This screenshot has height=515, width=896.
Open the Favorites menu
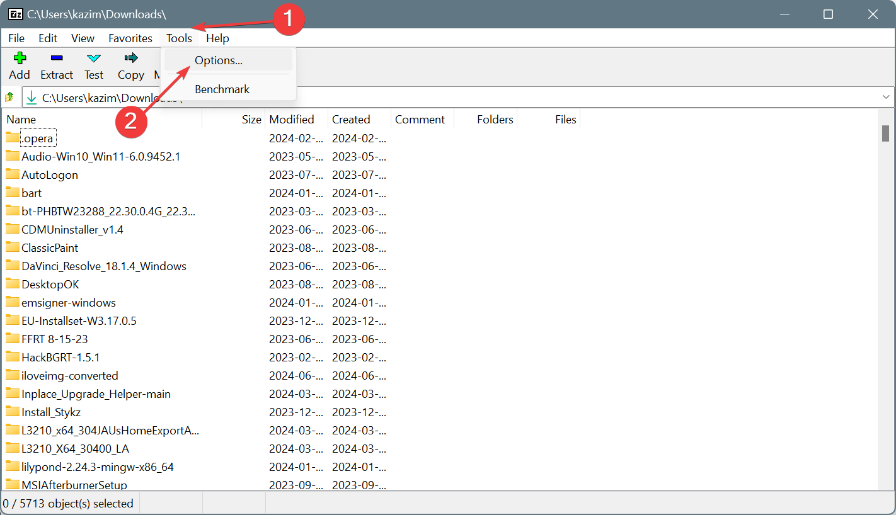pyautogui.click(x=130, y=38)
